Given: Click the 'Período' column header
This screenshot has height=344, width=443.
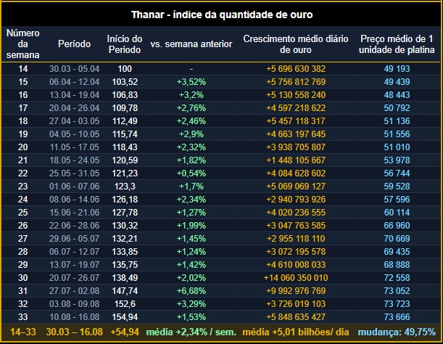Looking at the screenshot, I should 74,44.
